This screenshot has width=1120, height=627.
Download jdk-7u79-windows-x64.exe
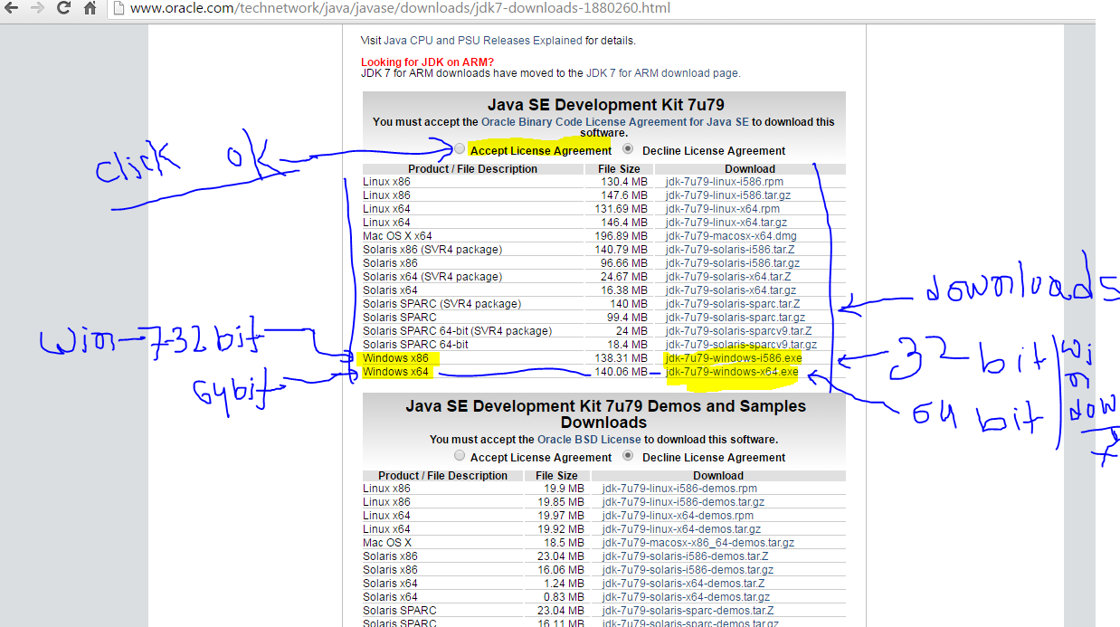(732, 372)
